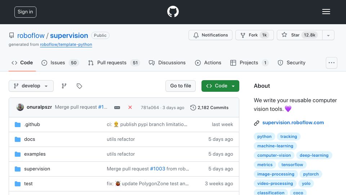
Task: Select the image-processing topic tag
Action: (276, 174)
